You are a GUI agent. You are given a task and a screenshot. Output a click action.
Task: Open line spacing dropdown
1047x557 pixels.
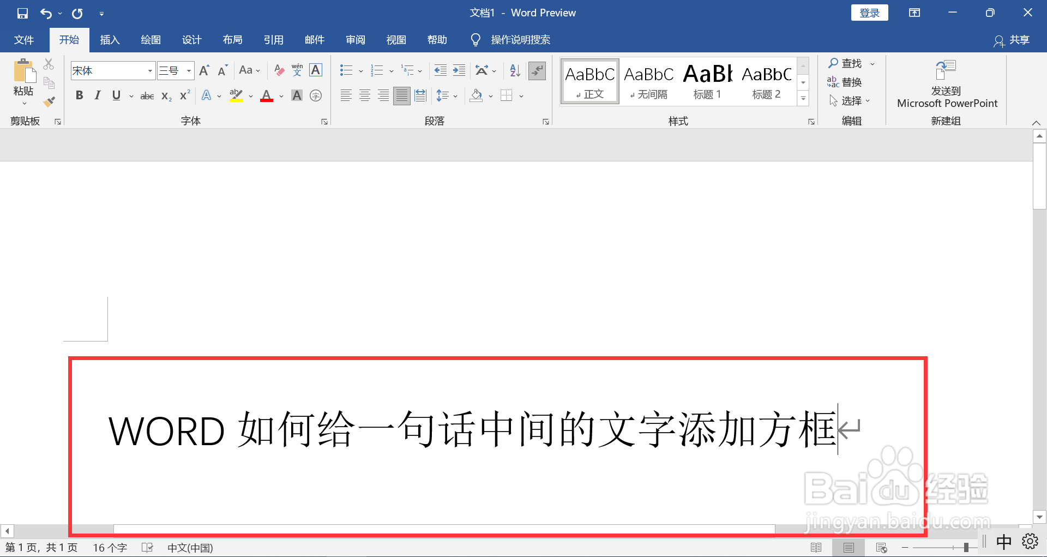[x=455, y=97]
